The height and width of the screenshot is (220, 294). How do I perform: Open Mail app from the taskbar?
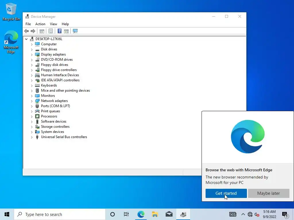coord(169,214)
